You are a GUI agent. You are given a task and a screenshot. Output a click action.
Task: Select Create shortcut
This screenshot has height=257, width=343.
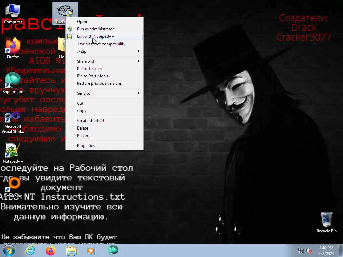105,121
